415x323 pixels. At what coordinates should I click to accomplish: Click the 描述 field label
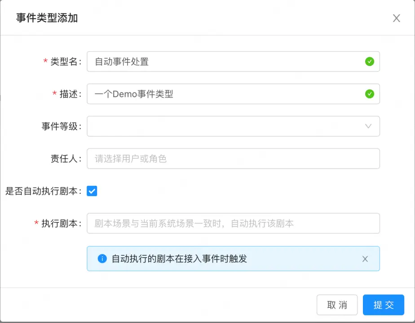click(69, 94)
